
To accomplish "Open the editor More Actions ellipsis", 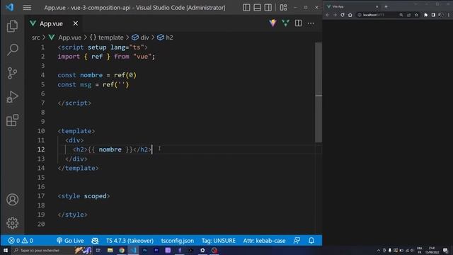I will click(x=311, y=23).
